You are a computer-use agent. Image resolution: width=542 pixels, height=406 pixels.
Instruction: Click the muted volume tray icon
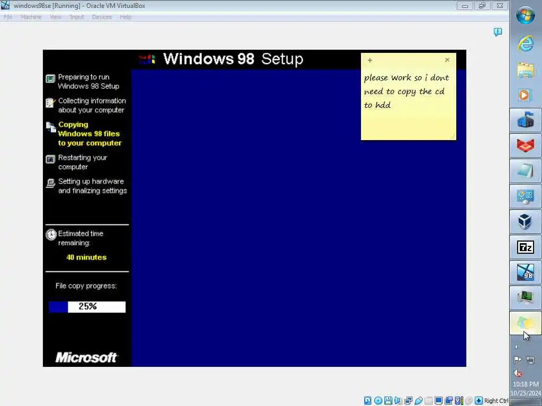pos(518,373)
